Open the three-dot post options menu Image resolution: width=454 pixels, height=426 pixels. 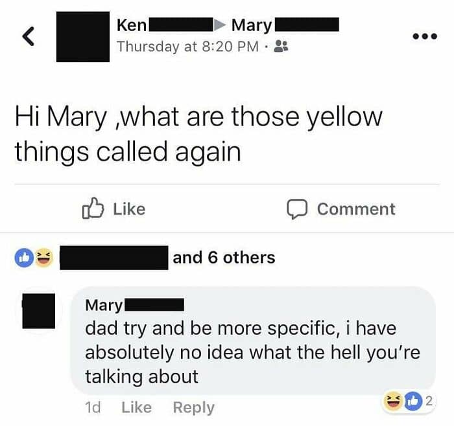pyautogui.click(x=425, y=36)
